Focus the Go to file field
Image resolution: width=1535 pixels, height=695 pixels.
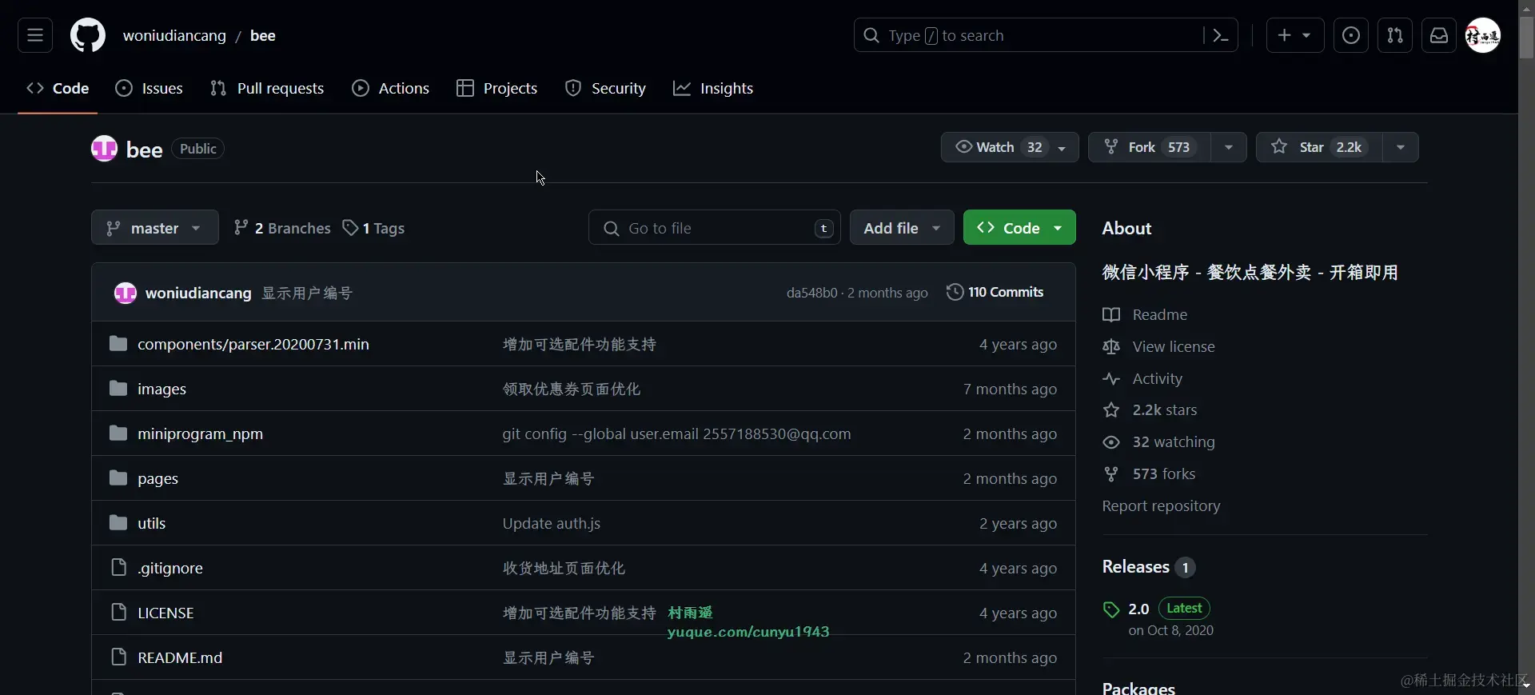715,228
